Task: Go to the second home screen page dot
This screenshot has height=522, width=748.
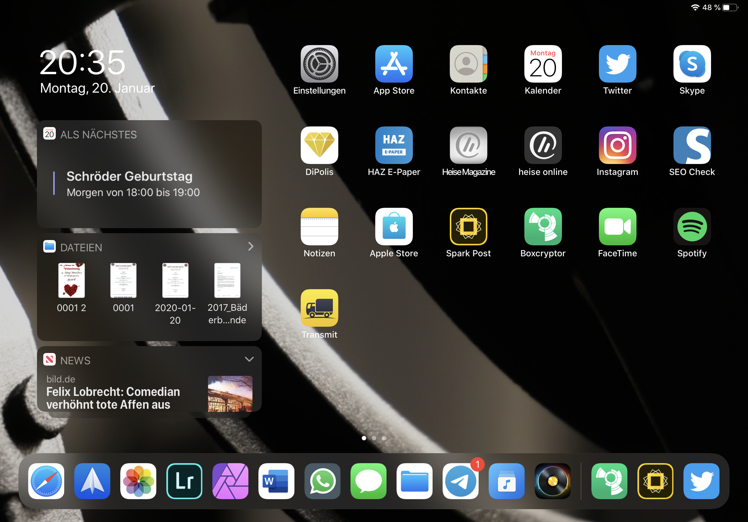Action: [x=374, y=438]
